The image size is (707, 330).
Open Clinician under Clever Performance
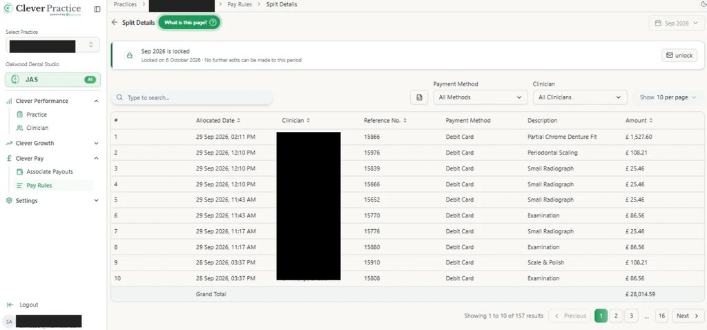click(x=37, y=128)
